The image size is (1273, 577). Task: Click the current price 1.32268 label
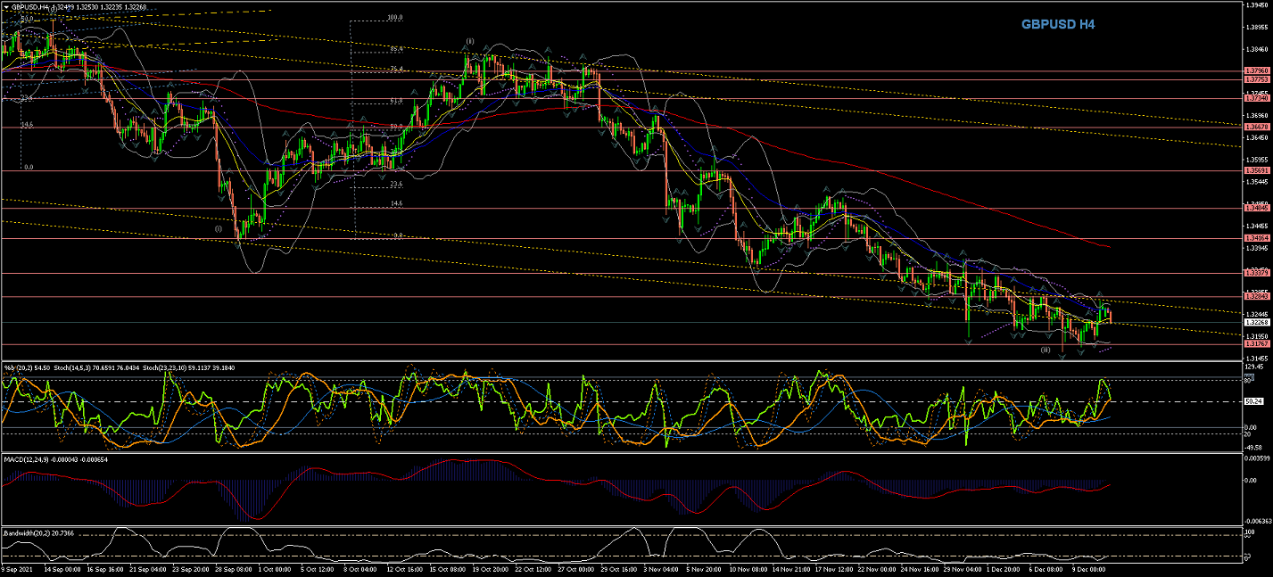tap(1255, 323)
